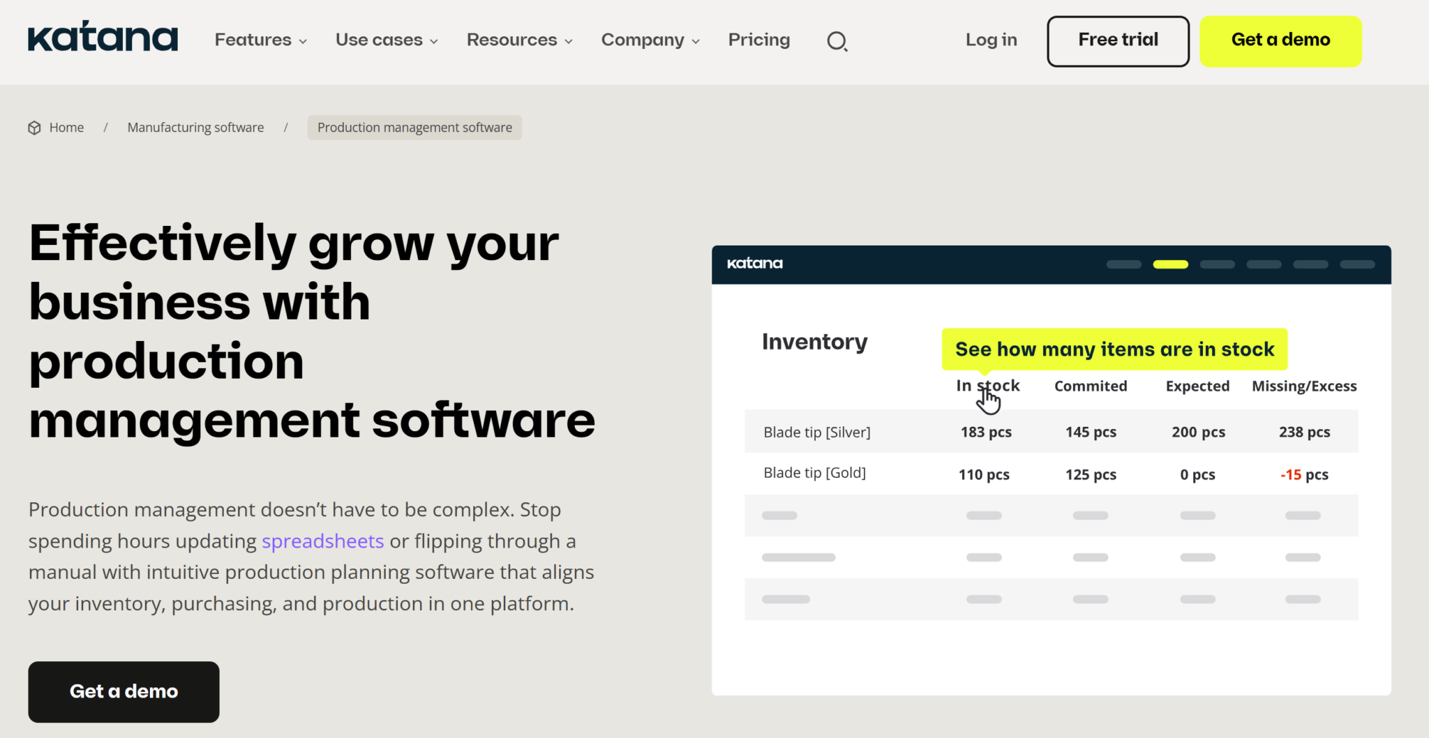The width and height of the screenshot is (1429, 738).
Task: Click the Log in link
Action: coord(991,40)
